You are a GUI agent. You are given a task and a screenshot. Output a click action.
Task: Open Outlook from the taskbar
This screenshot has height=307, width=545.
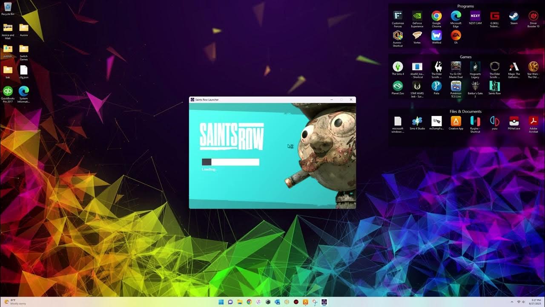tap(277, 302)
